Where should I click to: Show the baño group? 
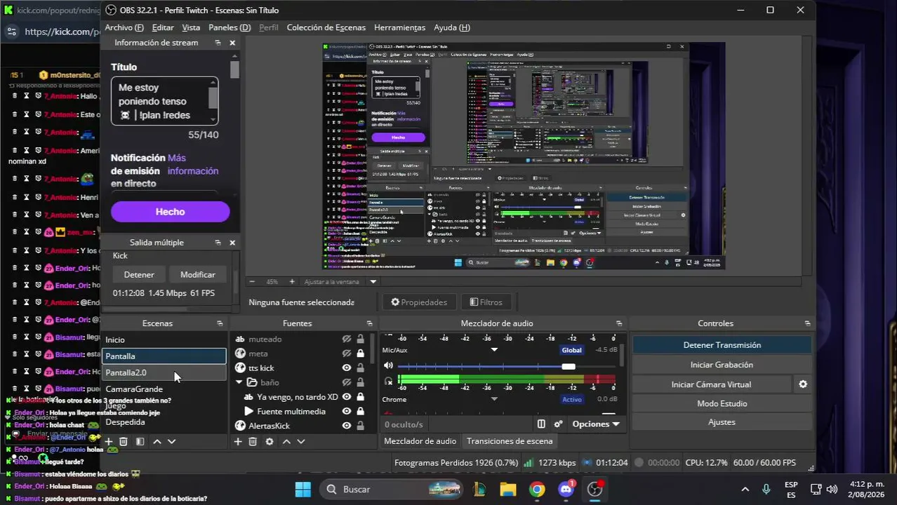click(x=347, y=382)
